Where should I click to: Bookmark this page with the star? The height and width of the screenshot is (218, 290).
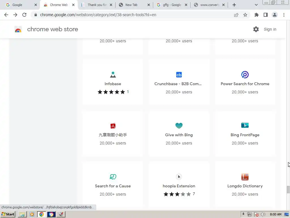coord(245,15)
